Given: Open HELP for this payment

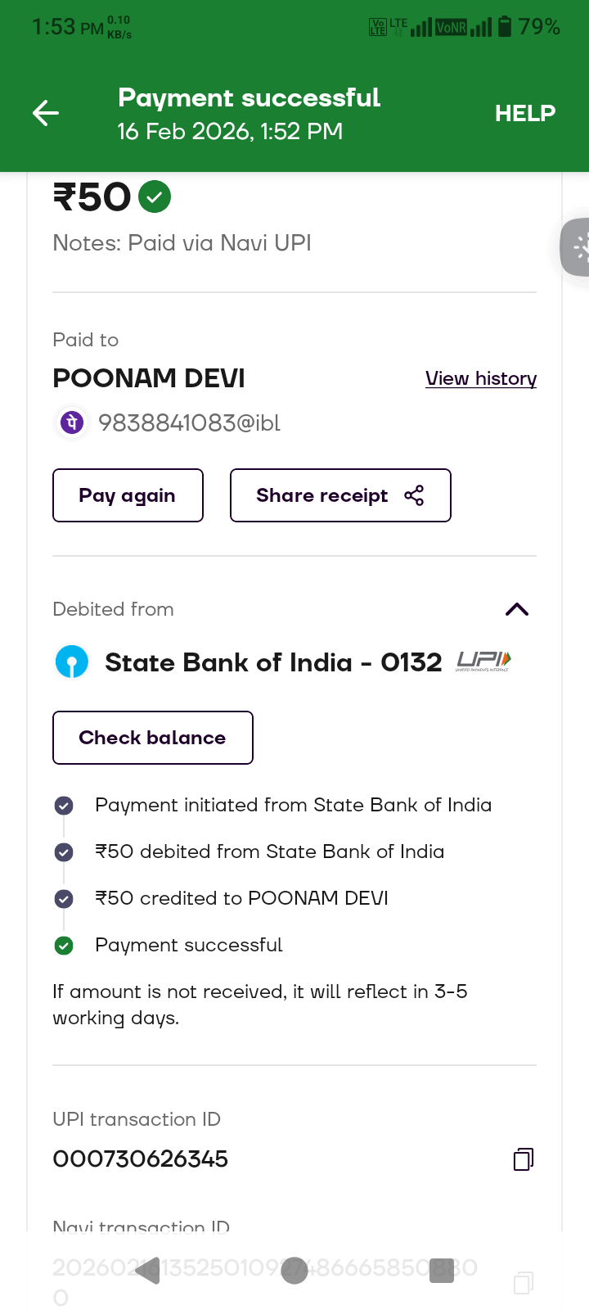Looking at the screenshot, I should [524, 113].
